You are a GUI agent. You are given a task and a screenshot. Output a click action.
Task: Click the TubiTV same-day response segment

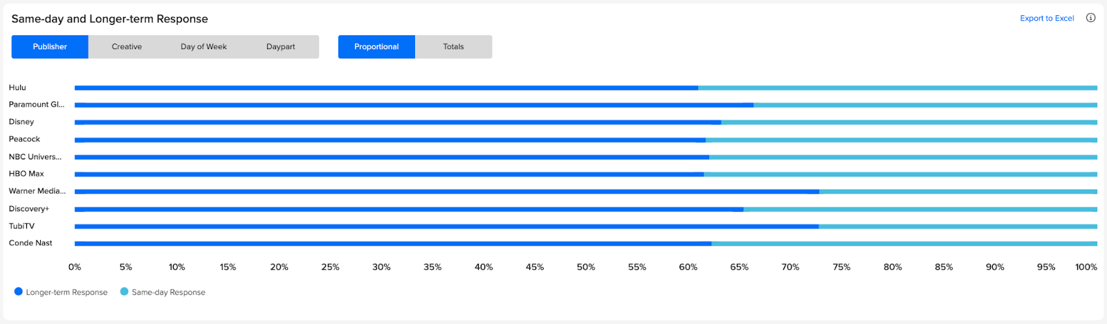point(958,226)
